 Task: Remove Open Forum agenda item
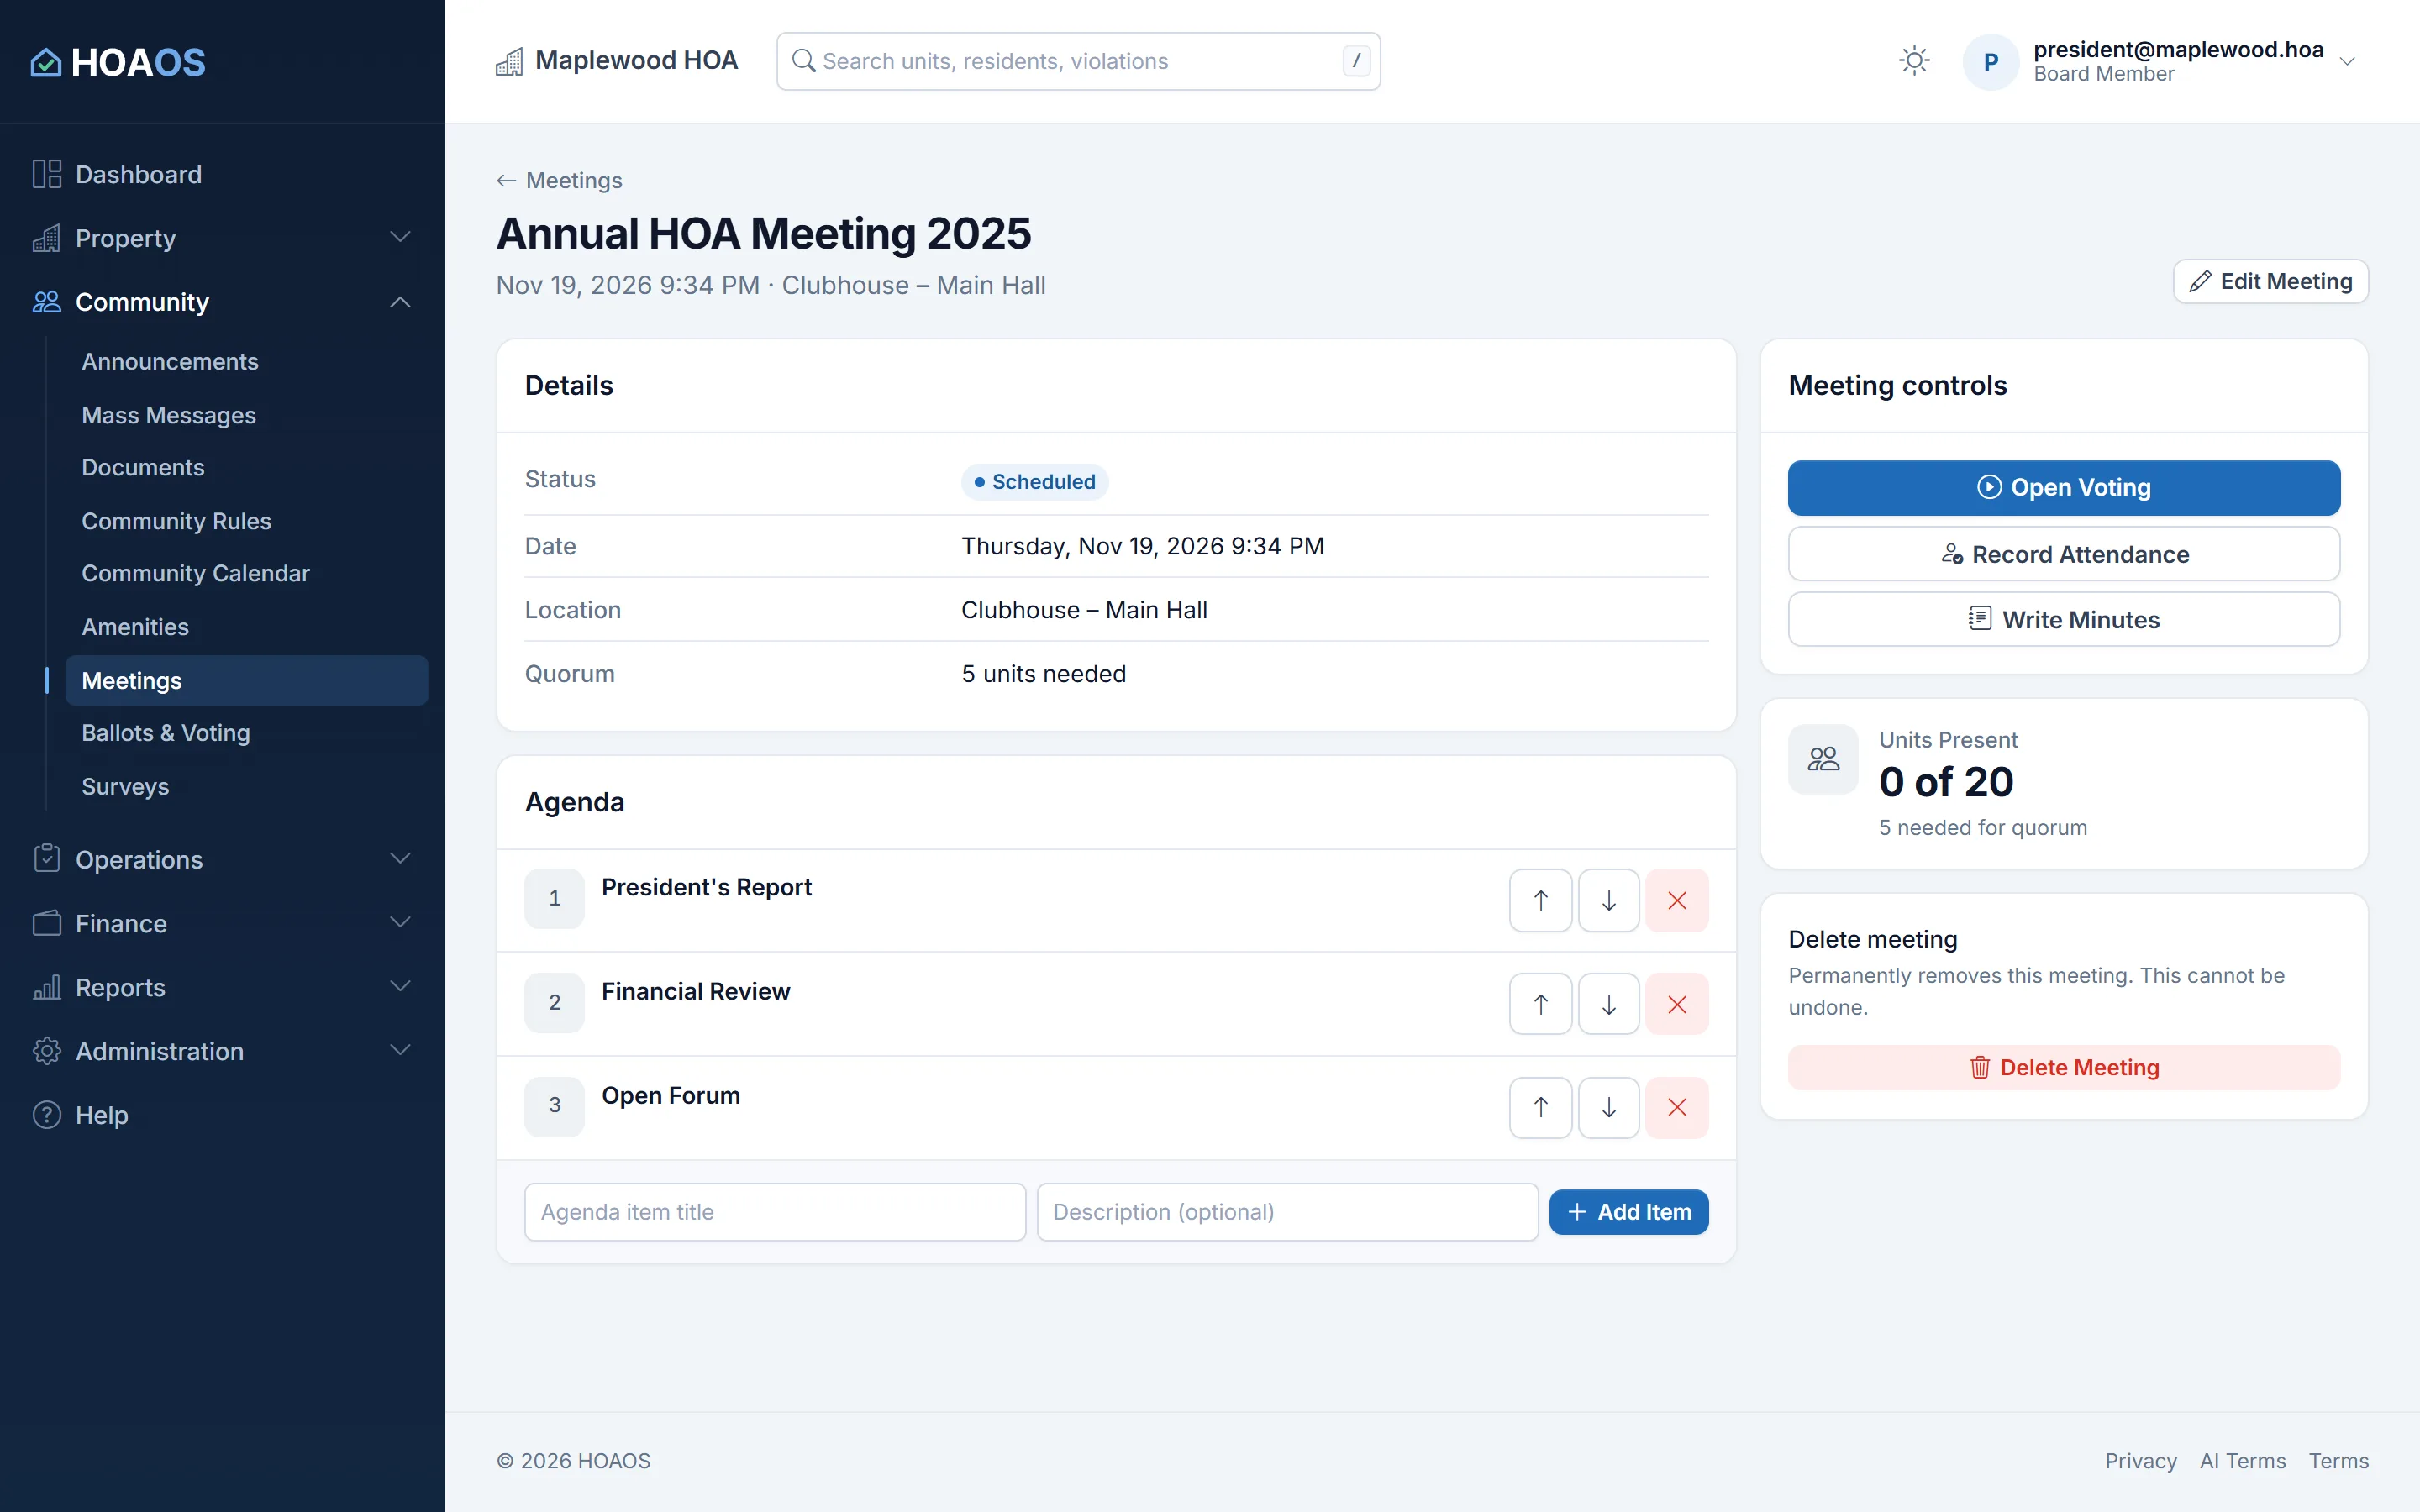coord(1677,1107)
